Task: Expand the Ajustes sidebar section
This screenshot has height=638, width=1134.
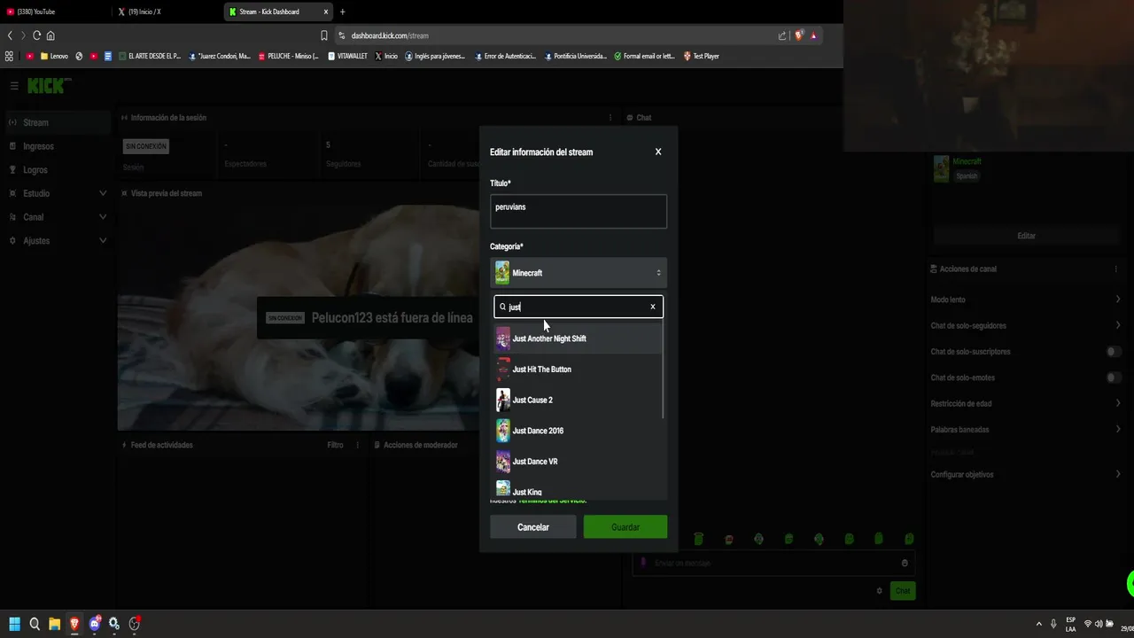Action: pos(58,240)
